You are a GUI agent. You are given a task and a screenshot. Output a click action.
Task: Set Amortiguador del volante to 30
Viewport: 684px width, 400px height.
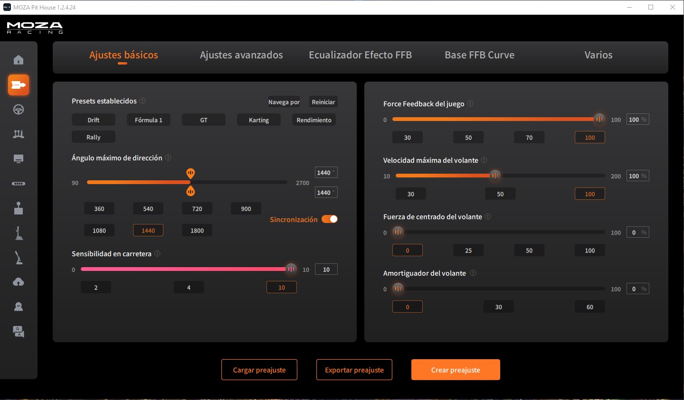pyautogui.click(x=499, y=307)
